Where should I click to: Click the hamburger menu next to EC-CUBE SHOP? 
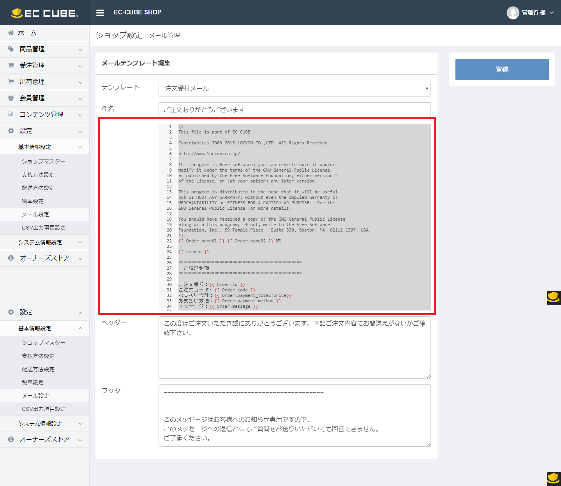pyautogui.click(x=100, y=12)
